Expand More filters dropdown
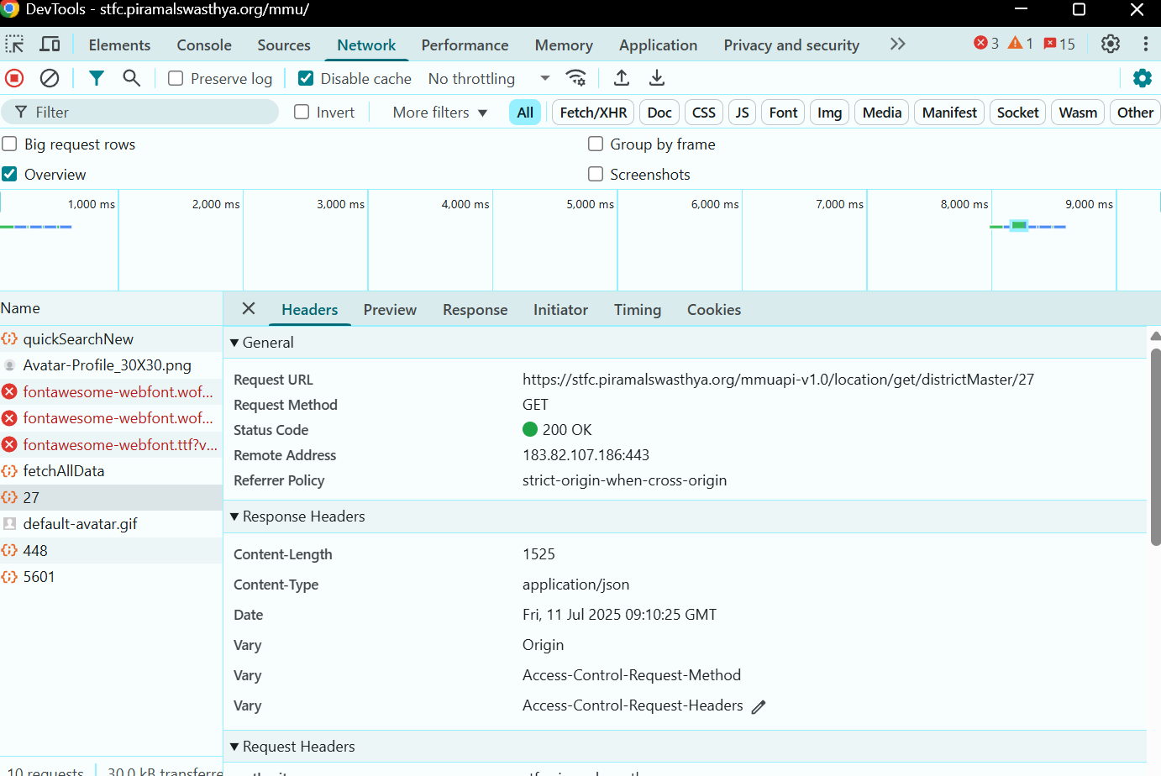Viewport: 1161px width, 776px height. point(439,113)
